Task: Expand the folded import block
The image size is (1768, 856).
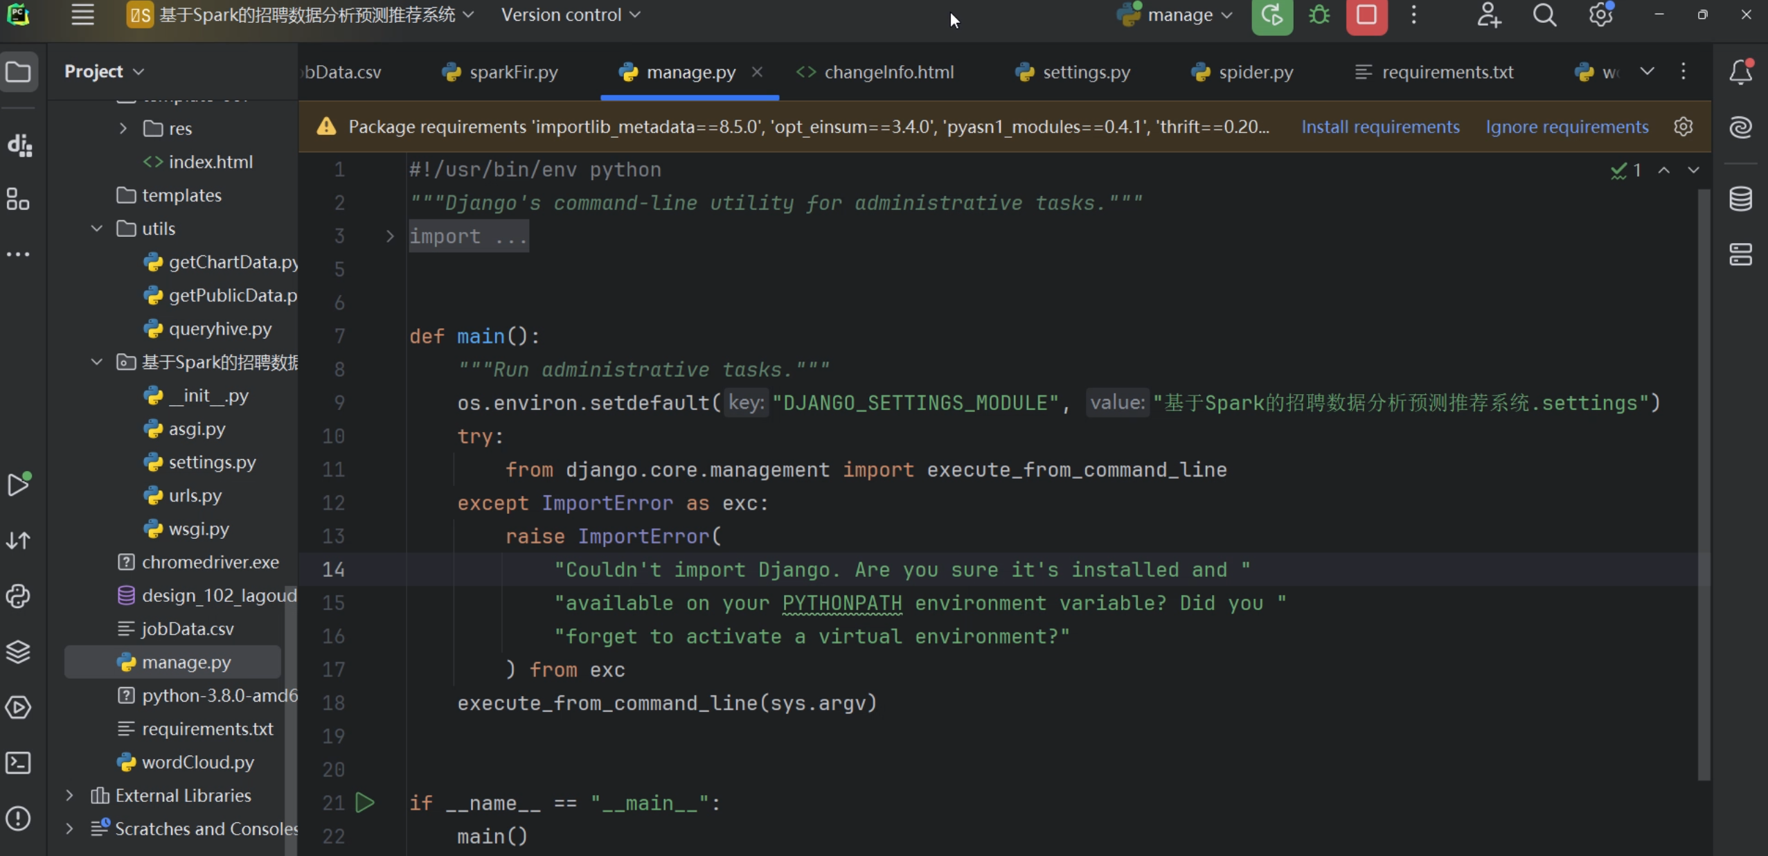Action: pyautogui.click(x=390, y=236)
